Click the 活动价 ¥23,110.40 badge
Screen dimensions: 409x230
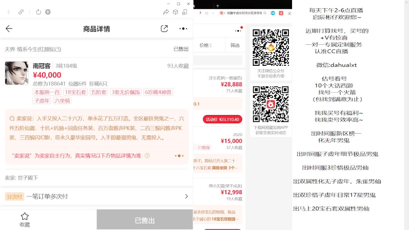(x=222, y=119)
